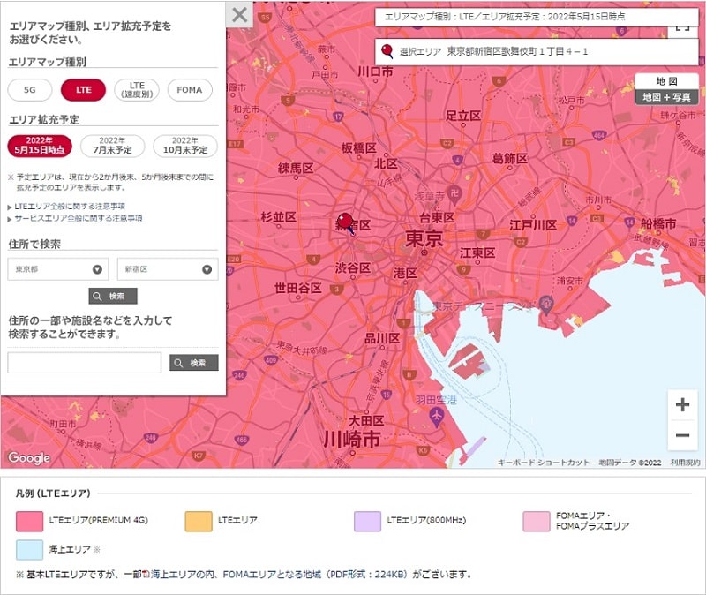Zoom in the map with plus button

682,404
